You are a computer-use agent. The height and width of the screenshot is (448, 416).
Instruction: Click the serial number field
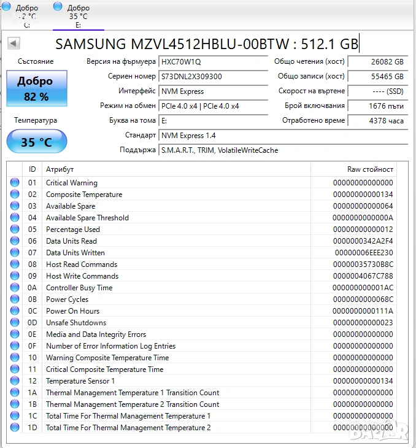pos(214,76)
